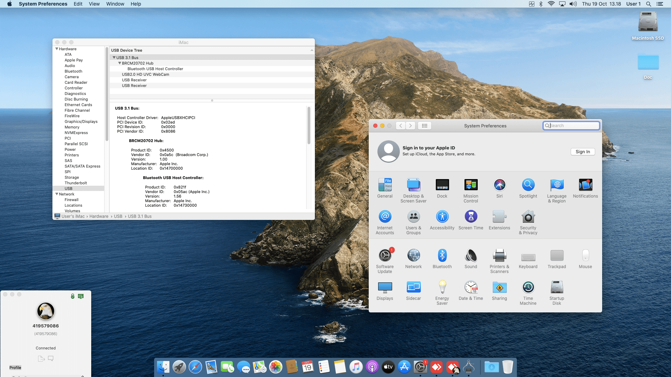
Task: Open Startup Disk preferences
Action: tap(557, 293)
